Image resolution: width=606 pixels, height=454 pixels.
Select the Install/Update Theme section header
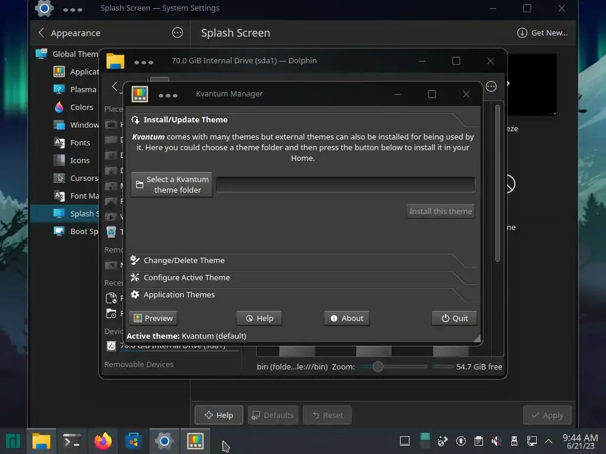click(x=304, y=119)
